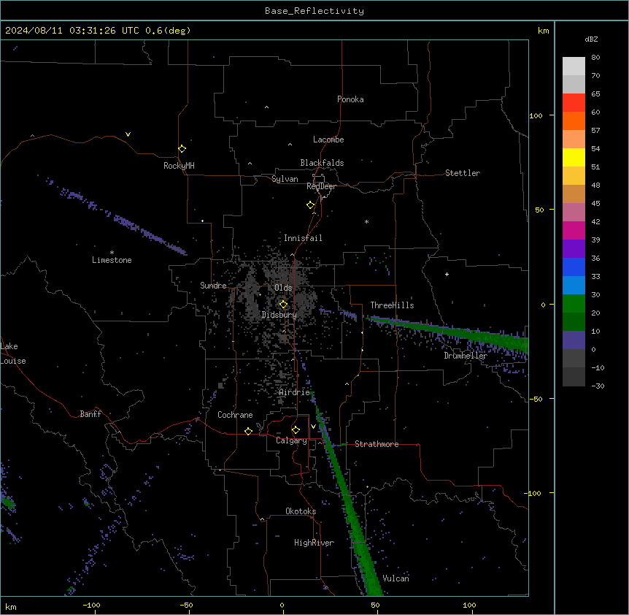Select the dBZ legend heading
Viewport: 629px width, 615px height.
pos(591,39)
